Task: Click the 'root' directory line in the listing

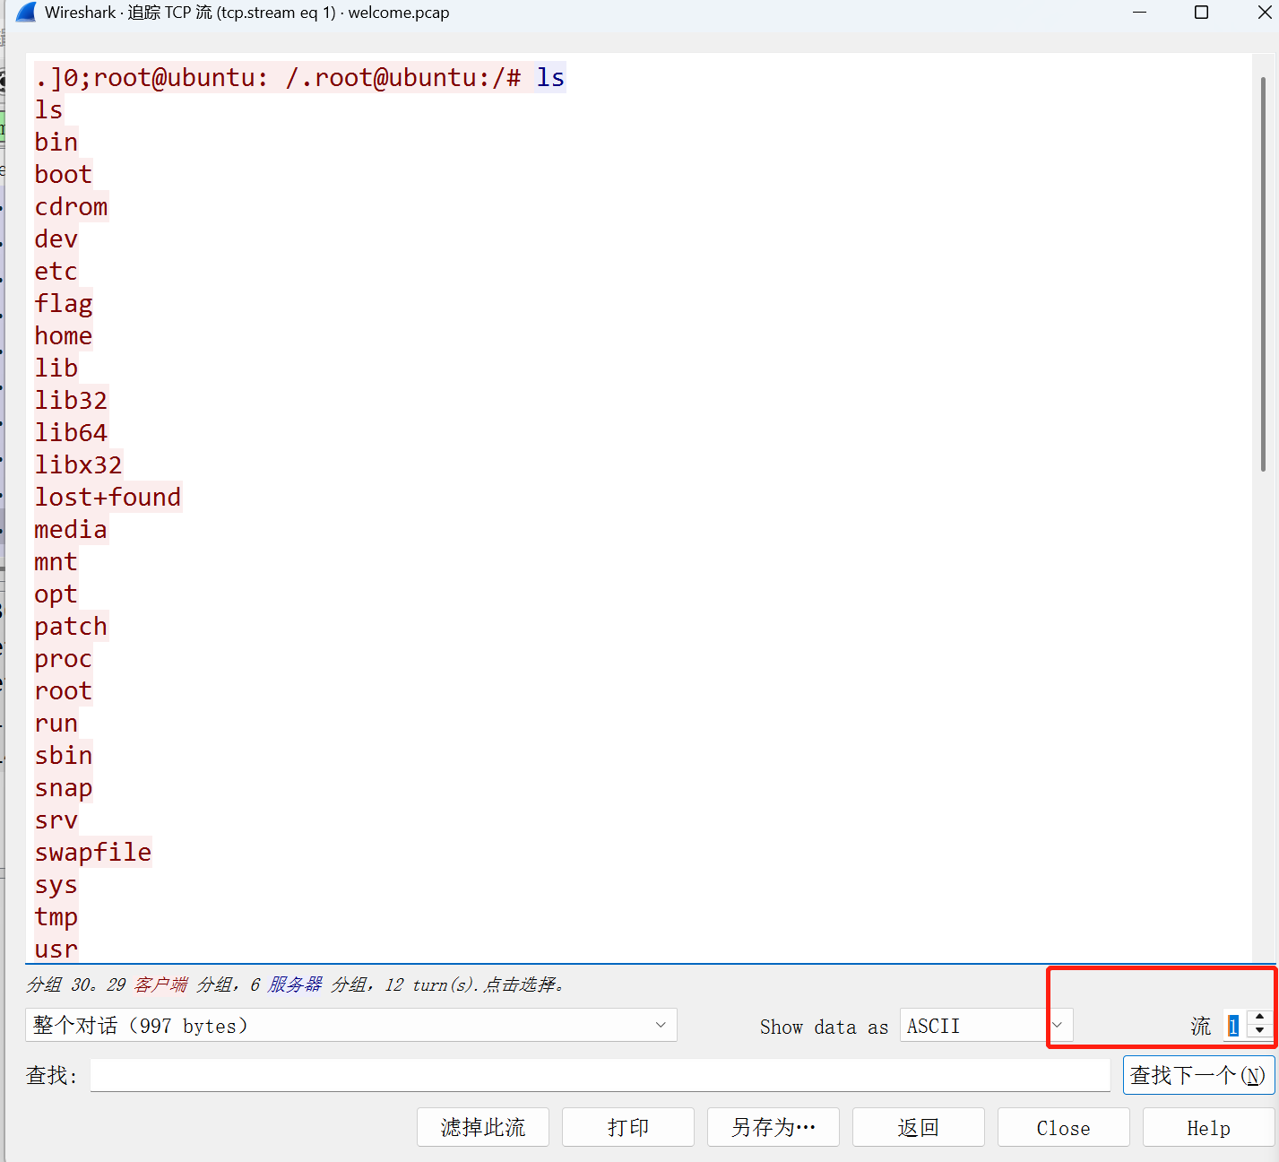Action: [64, 691]
